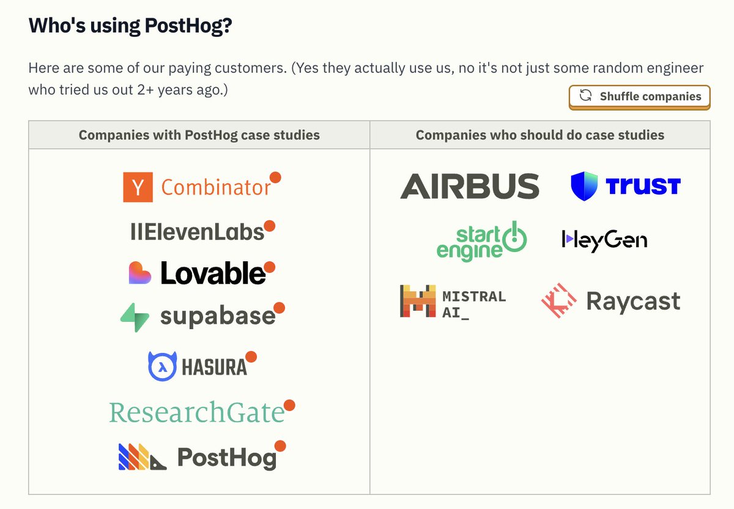Select the Raycast logo
The width and height of the screenshot is (734, 509).
[x=610, y=301]
